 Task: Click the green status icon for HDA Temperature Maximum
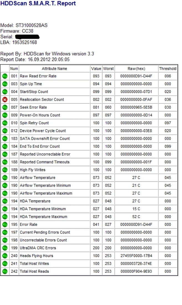coord(5,217)
